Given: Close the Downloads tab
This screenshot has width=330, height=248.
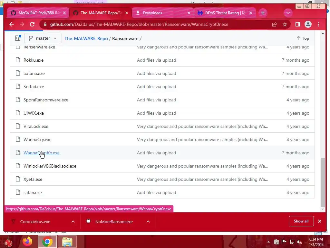Looking at the screenshot, I should coord(189,13).
